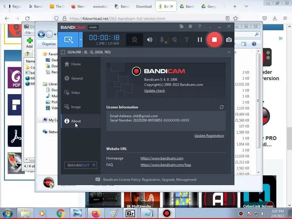
Task: Toggle the webcam overlay icon
Action: pos(135,40)
